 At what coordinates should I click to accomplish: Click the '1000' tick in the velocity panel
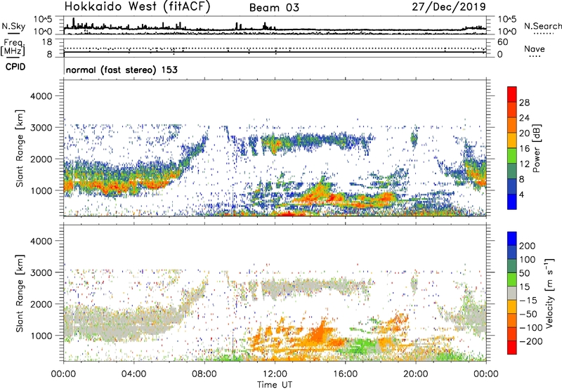[x=41, y=336]
